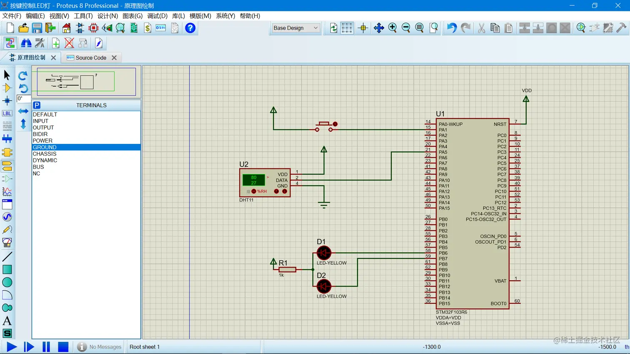
Task: Toggle horizontal mirror flip arrow
Action: [23, 111]
